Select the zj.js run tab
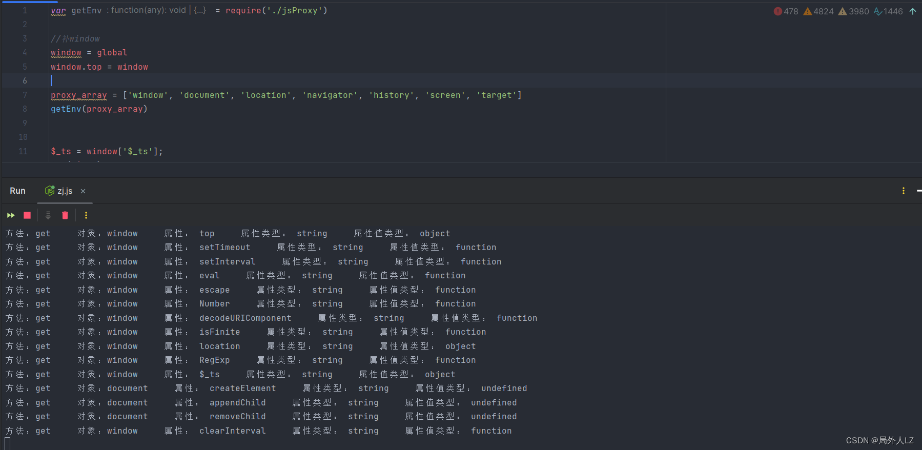This screenshot has width=922, height=450. 65,191
